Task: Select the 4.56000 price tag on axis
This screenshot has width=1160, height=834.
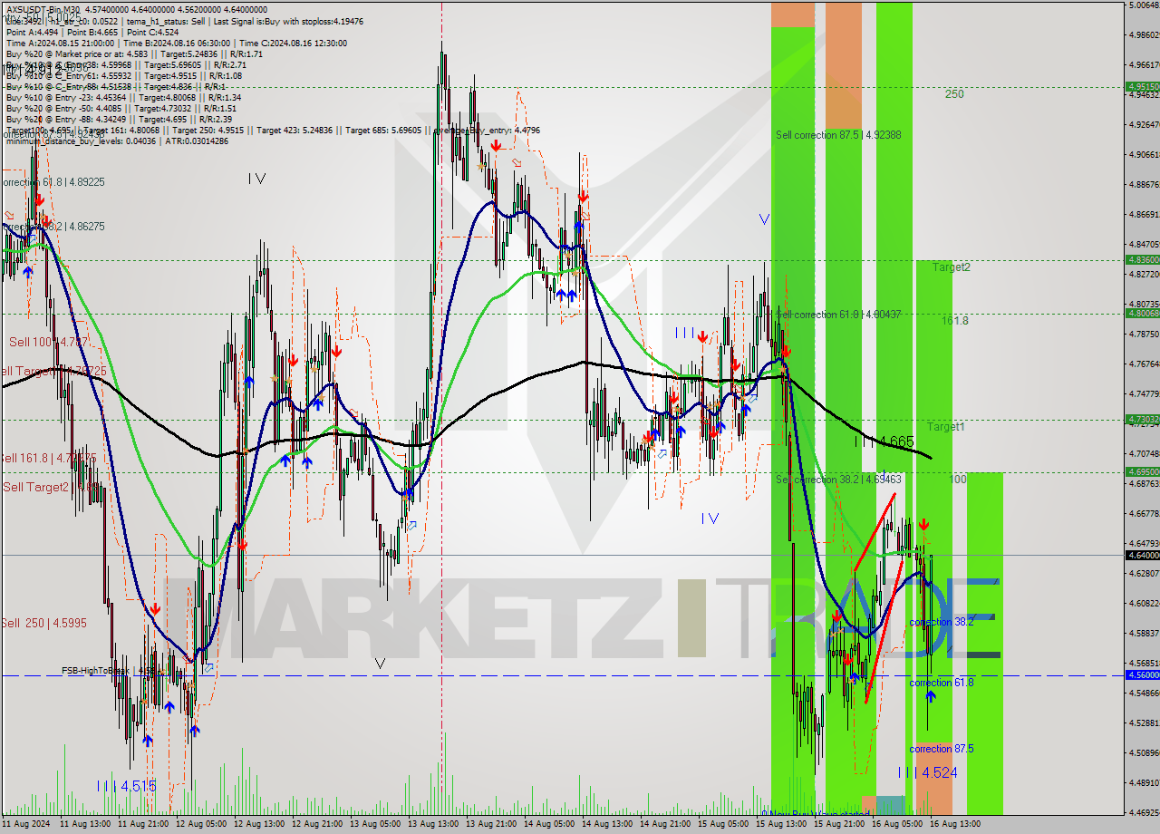Action: tap(1142, 674)
